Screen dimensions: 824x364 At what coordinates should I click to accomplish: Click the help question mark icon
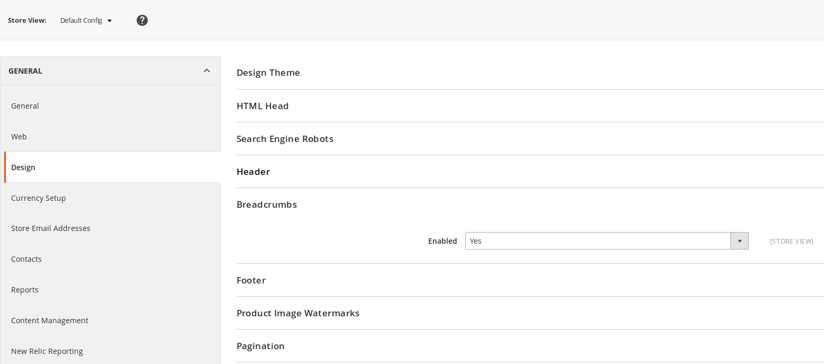pos(142,20)
